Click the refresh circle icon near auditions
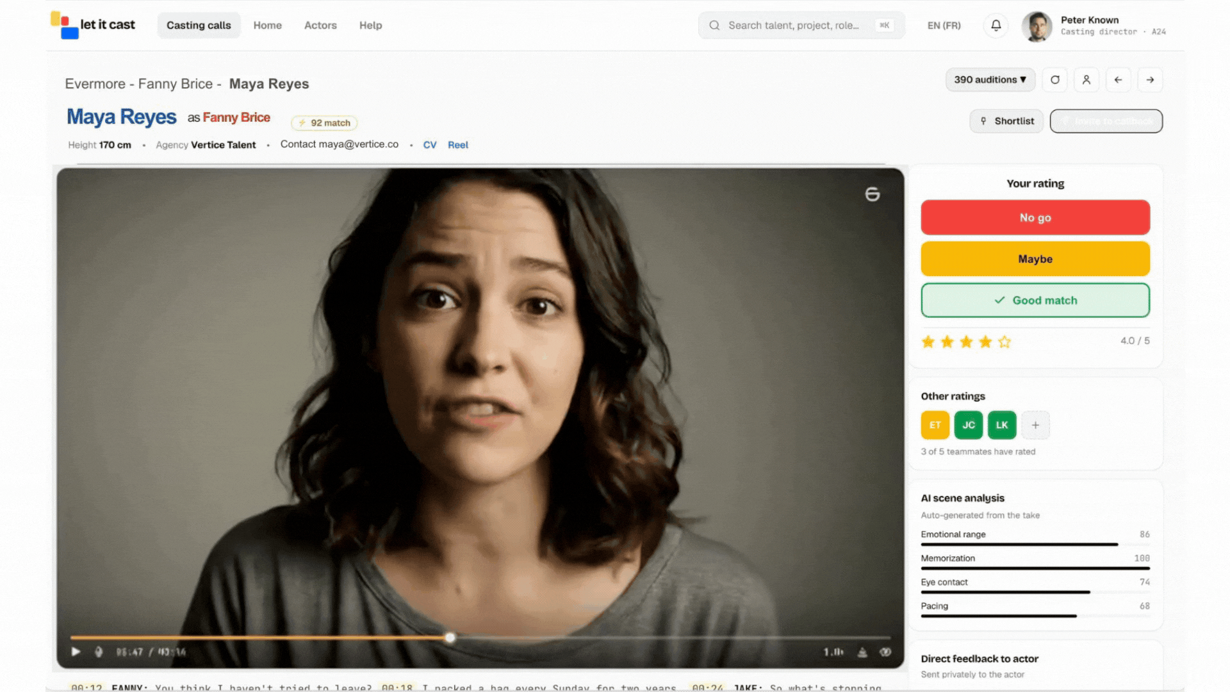The width and height of the screenshot is (1230, 692). pyautogui.click(x=1055, y=80)
